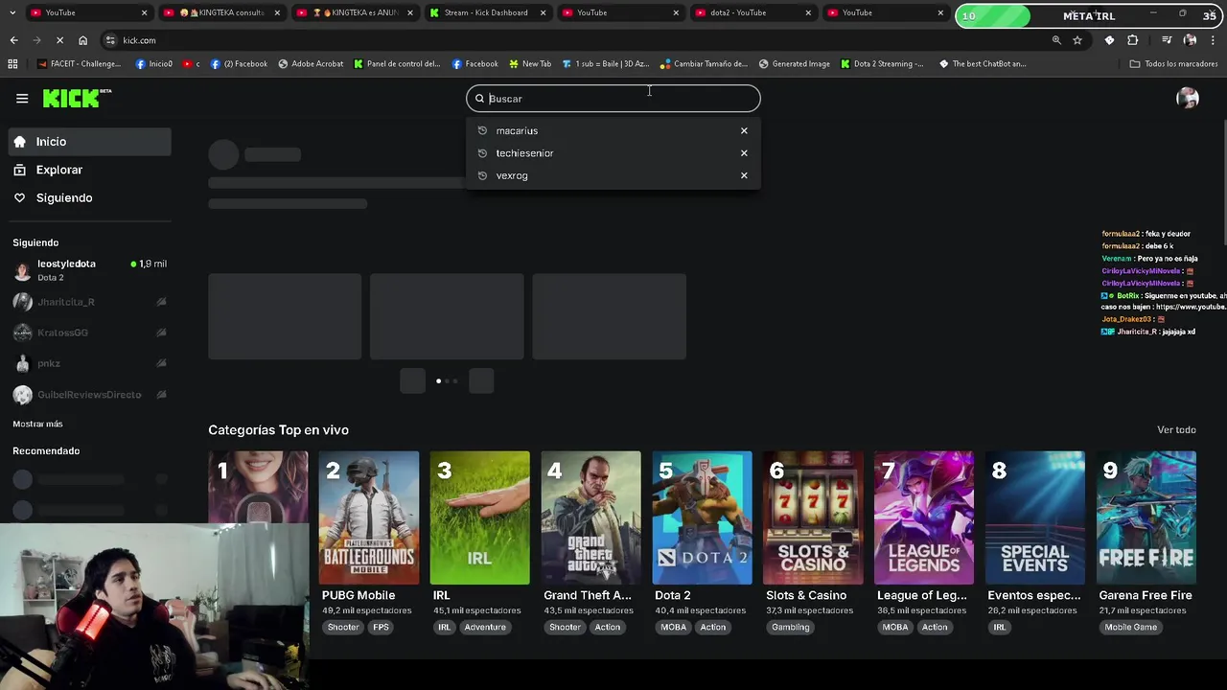Open FACEIT - Challenge bookmark
The width and height of the screenshot is (1227, 690).
[x=80, y=64]
